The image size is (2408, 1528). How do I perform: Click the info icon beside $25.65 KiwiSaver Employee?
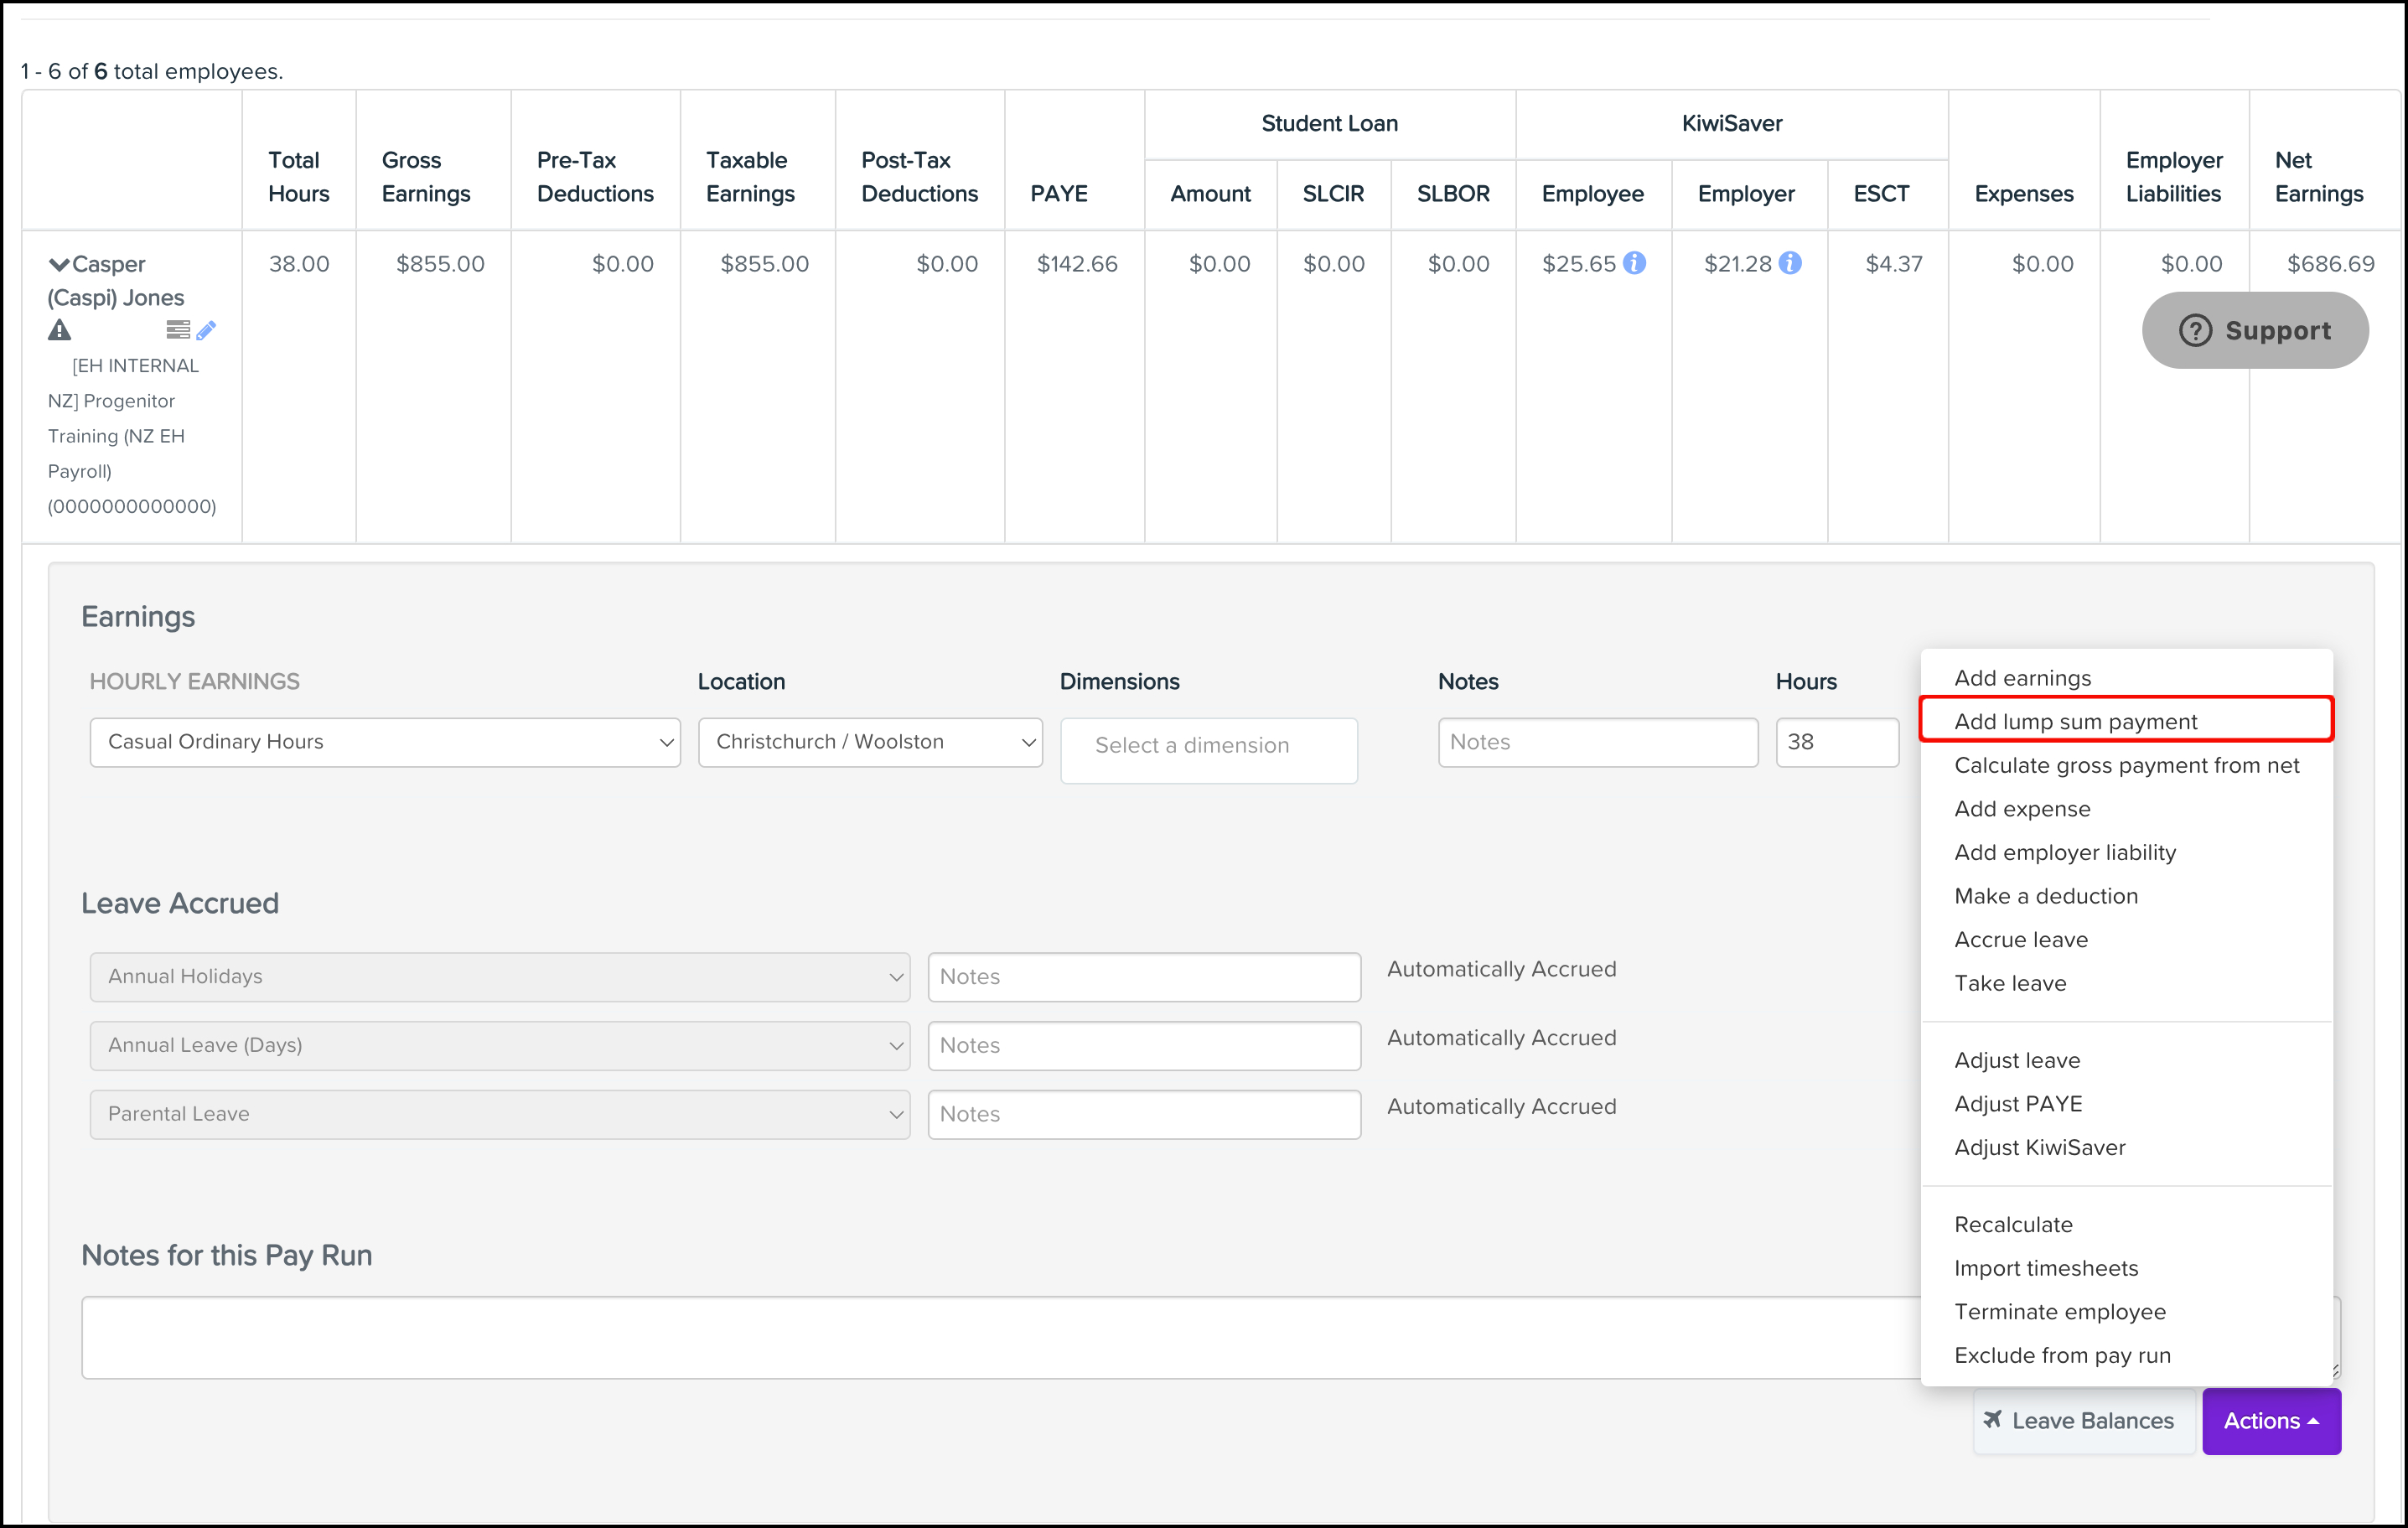pyautogui.click(x=1634, y=263)
